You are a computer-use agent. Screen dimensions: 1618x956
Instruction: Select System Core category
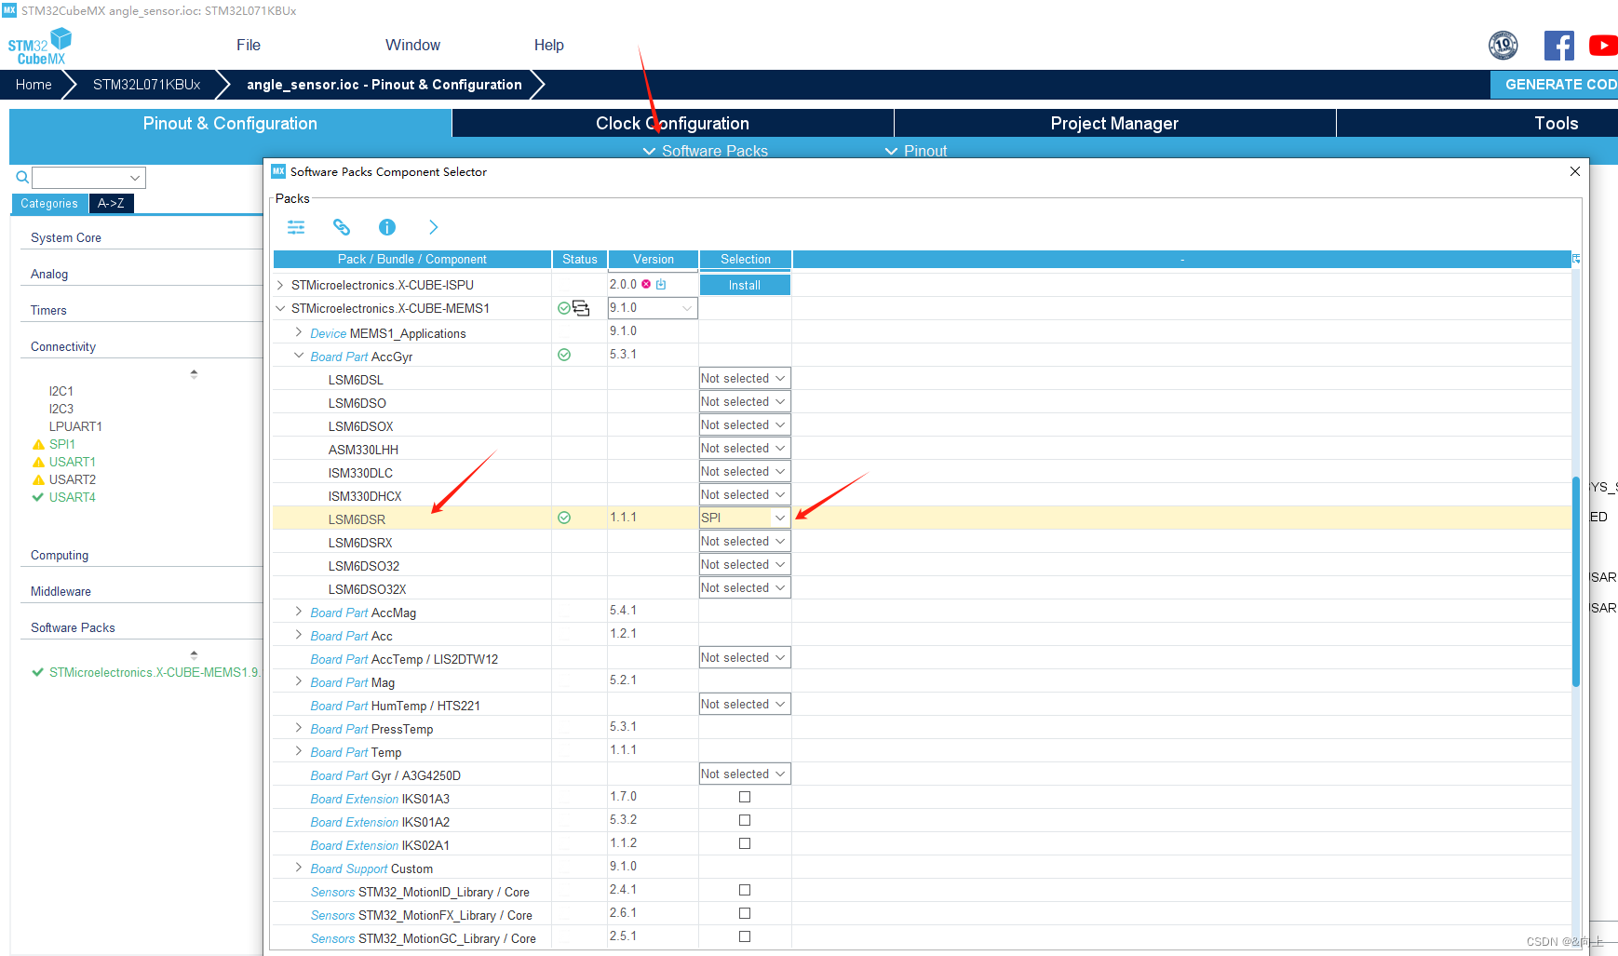click(66, 237)
